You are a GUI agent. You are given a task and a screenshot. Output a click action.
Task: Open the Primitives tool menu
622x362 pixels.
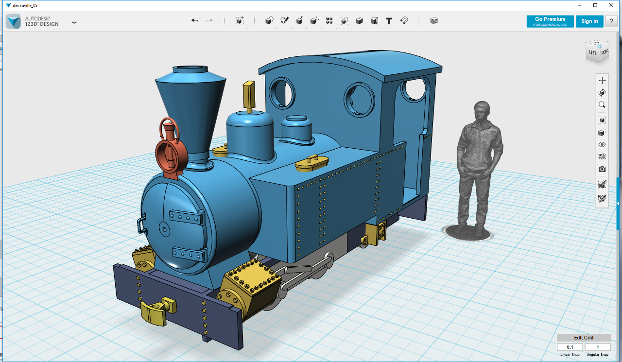tap(269, 21)
